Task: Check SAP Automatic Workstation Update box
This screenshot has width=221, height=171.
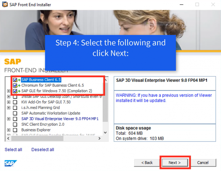Action: click(15, 113)
